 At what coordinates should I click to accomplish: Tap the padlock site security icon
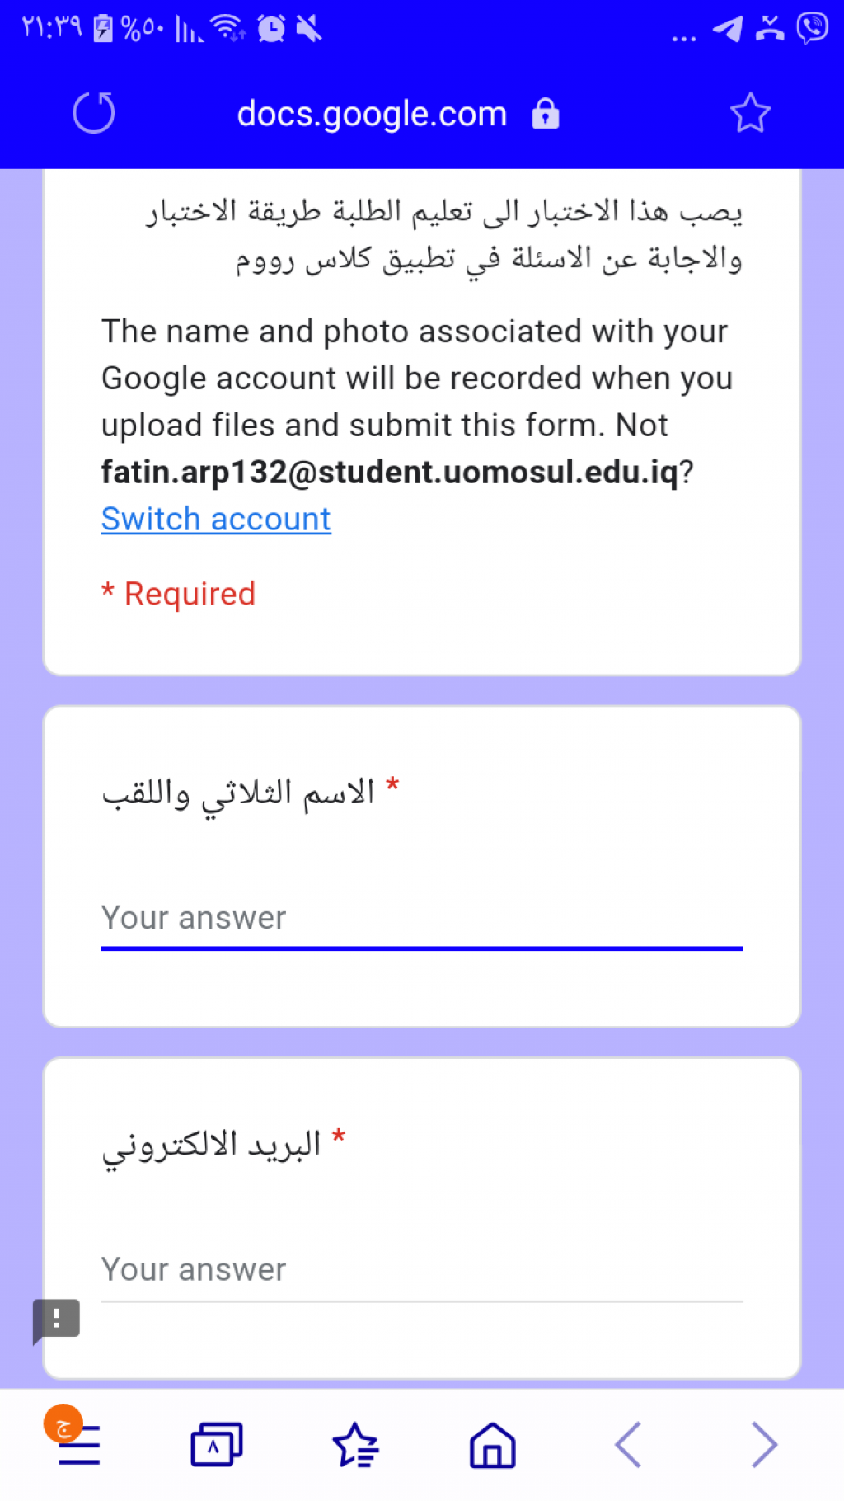(x=545, y=114)
